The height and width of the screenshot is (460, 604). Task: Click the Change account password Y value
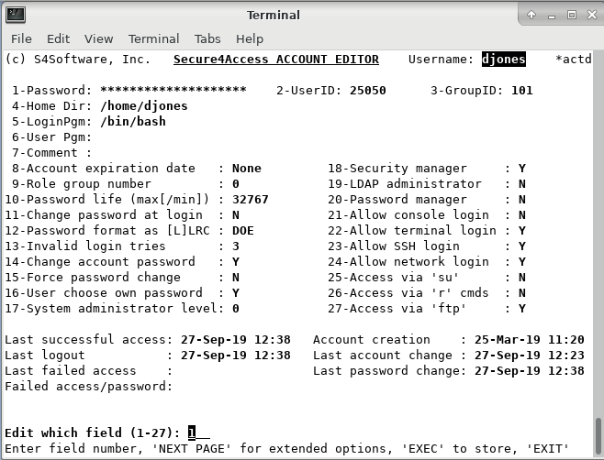tap(236, 262)
